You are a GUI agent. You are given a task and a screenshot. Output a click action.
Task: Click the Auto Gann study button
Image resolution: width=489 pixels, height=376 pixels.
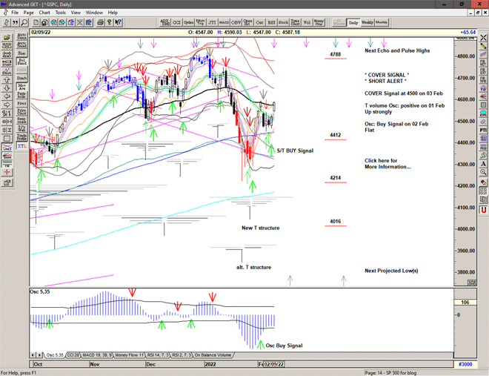[x=21, y=35]
